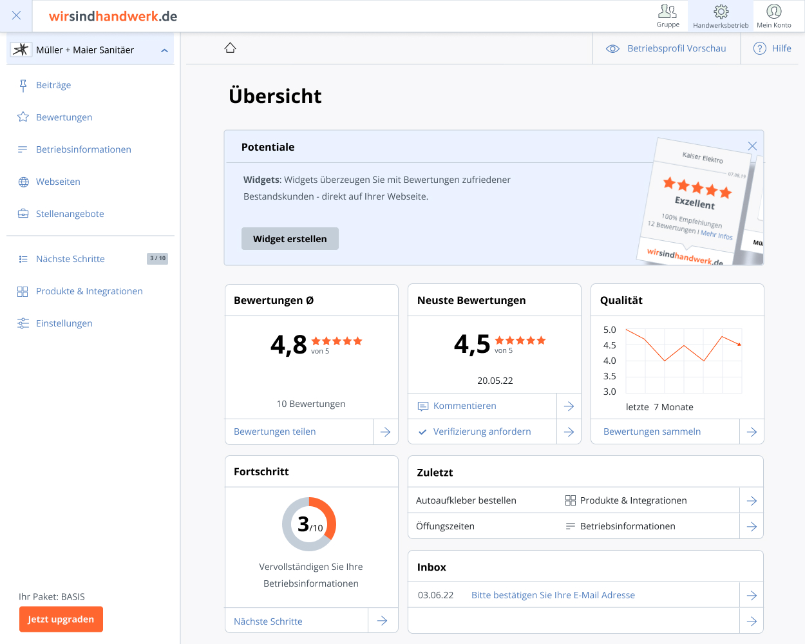Open the Autoaufkleber bestellen recent entry
Viewport: 805px width, 644px height.
tap(466, 500)
